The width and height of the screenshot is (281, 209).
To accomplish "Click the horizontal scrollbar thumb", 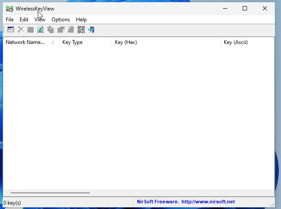I will point(50,193).
